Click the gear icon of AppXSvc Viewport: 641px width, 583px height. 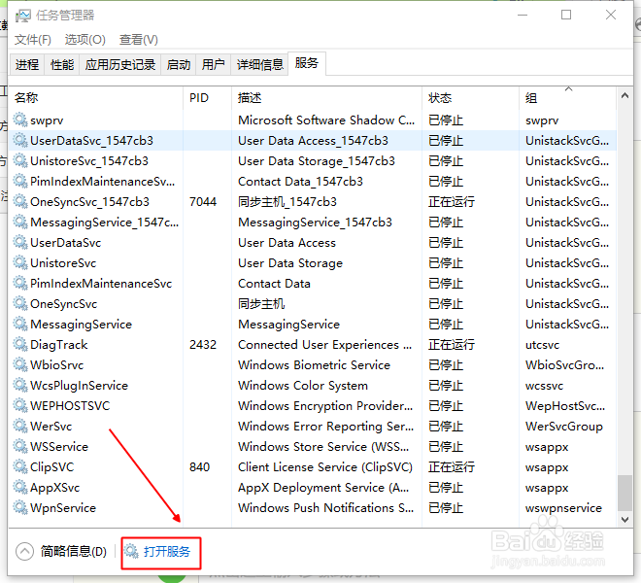tap(20, 487)
